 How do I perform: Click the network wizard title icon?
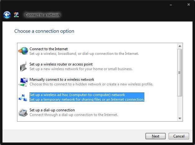click(16, 15)
